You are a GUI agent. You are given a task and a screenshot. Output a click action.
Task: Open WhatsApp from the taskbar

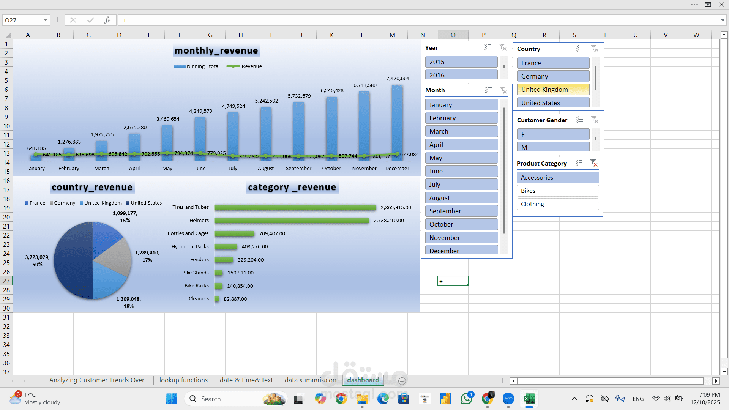[467, 399]
